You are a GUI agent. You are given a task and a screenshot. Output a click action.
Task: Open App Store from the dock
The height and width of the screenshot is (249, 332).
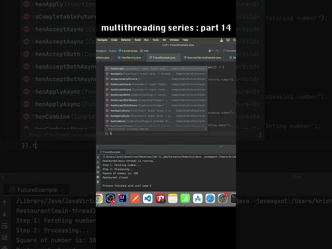[198, 199]
